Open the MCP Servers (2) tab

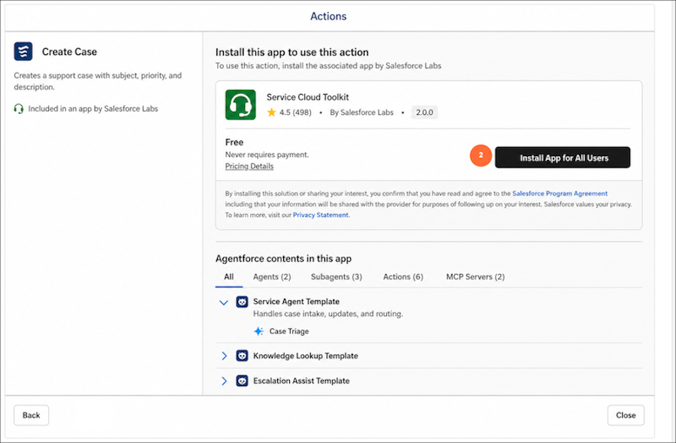(475, 277)
